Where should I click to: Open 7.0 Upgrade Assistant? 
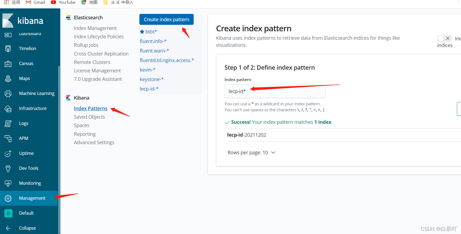point(98,79)
